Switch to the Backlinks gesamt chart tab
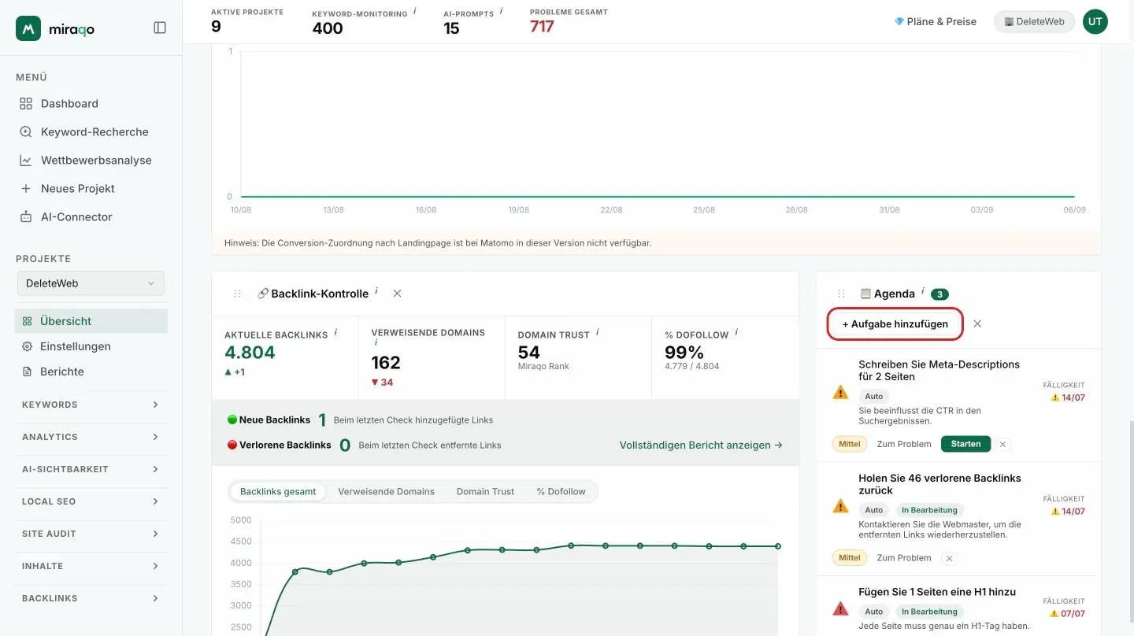Image resolution: width=1134 pixels, height=636 pixels. (278, 492)
